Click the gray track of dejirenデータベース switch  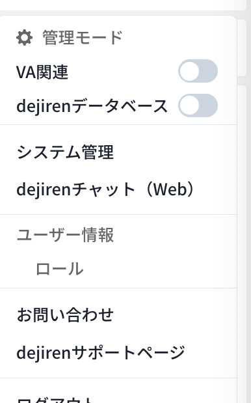[x=208, y=105]
